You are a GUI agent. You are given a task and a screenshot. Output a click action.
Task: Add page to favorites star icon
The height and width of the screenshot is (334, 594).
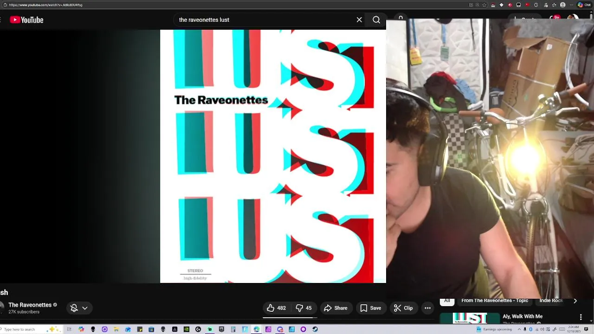point(484,5)
